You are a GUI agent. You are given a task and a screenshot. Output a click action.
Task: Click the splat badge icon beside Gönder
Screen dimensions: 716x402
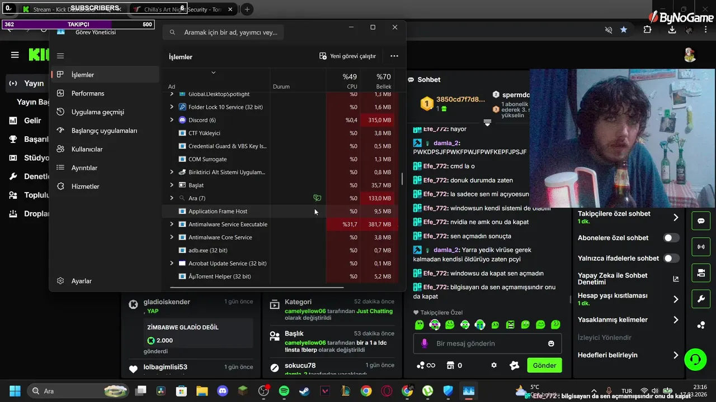[x=515, y=365]
